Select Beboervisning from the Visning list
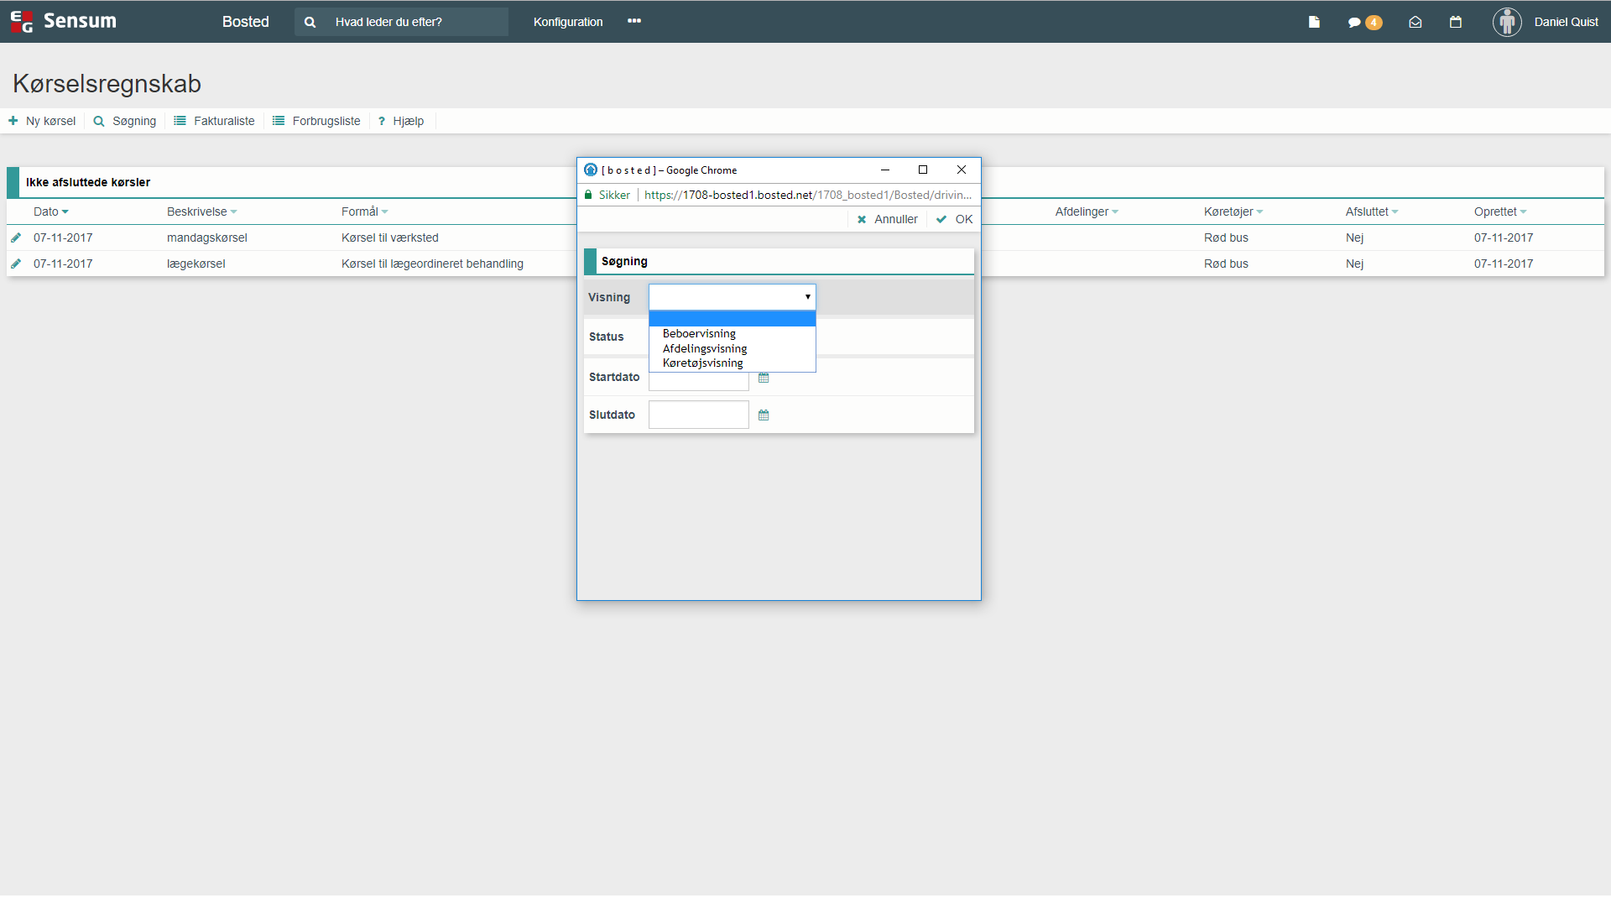Viewport: 1611px width, 898px height. tap(699, 333)
